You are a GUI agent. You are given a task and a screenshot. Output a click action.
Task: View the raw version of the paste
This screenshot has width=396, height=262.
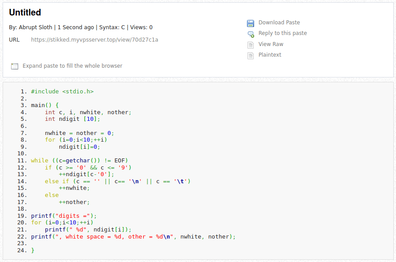[x=270, y=44]
